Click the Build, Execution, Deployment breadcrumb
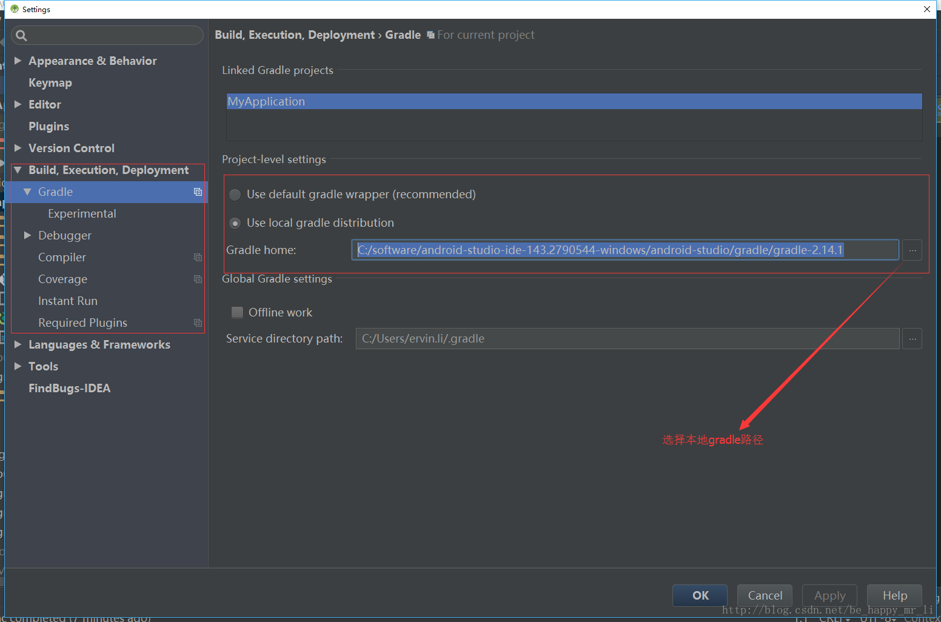Screen dimensions: 941x622 click(295, 35)
